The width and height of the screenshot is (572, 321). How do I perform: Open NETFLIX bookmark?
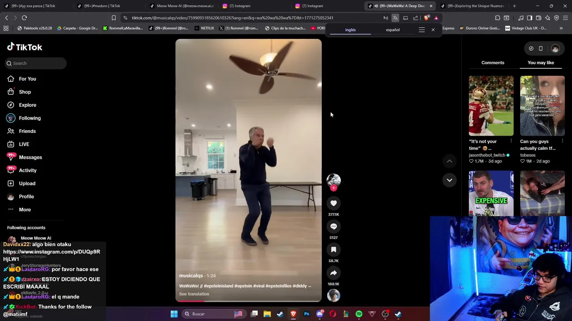(x=203, y=28)
